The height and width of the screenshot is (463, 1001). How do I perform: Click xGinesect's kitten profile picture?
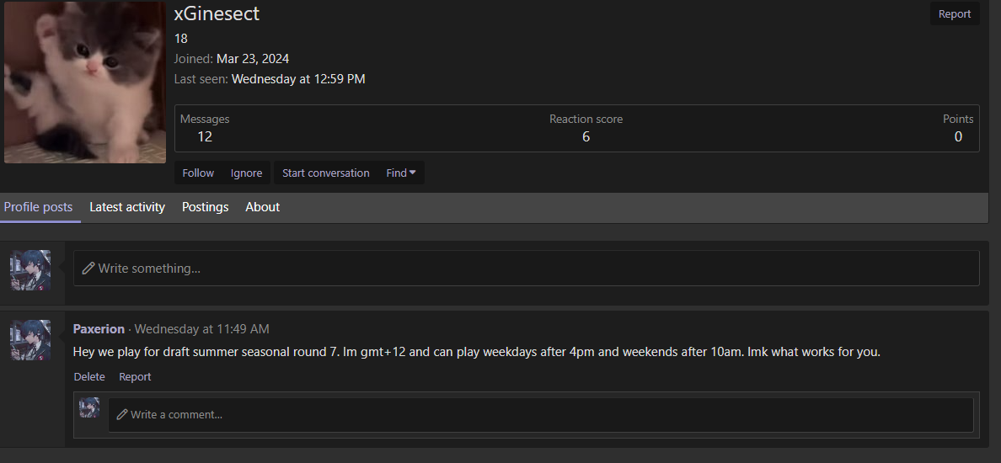tap(85, 82)
